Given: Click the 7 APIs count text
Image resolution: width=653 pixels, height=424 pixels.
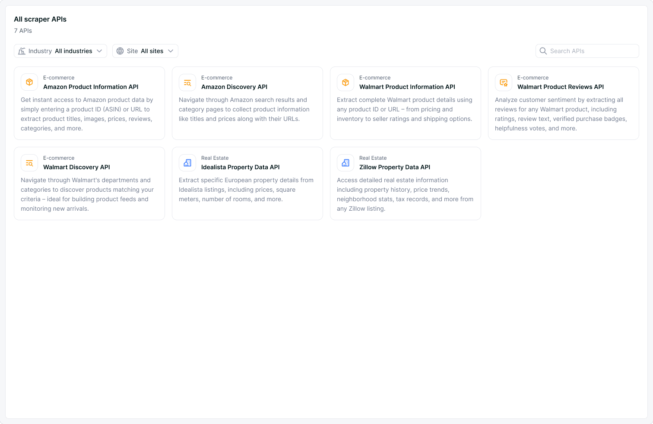Looking at the screenshot, I should 23,31.
